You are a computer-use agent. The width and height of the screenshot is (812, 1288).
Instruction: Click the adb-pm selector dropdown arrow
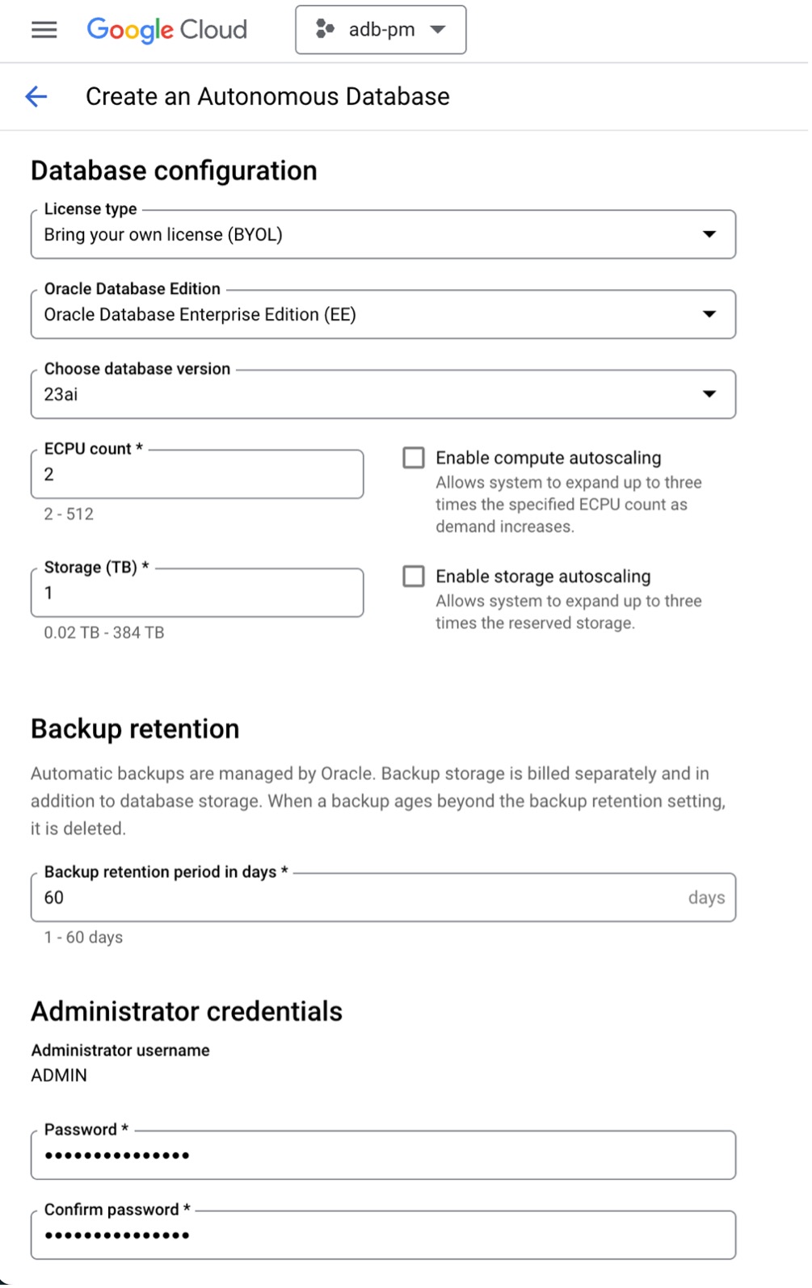coord(437,30)
